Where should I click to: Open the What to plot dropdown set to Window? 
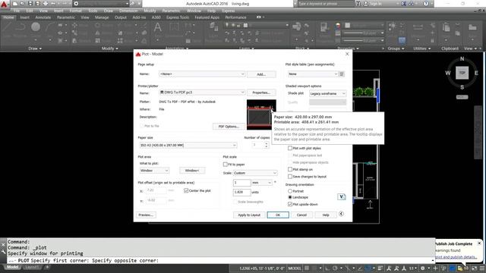[x=154, y=171]
